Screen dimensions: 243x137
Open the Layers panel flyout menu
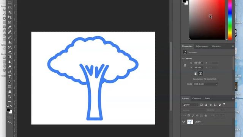[x=233, y=99]
